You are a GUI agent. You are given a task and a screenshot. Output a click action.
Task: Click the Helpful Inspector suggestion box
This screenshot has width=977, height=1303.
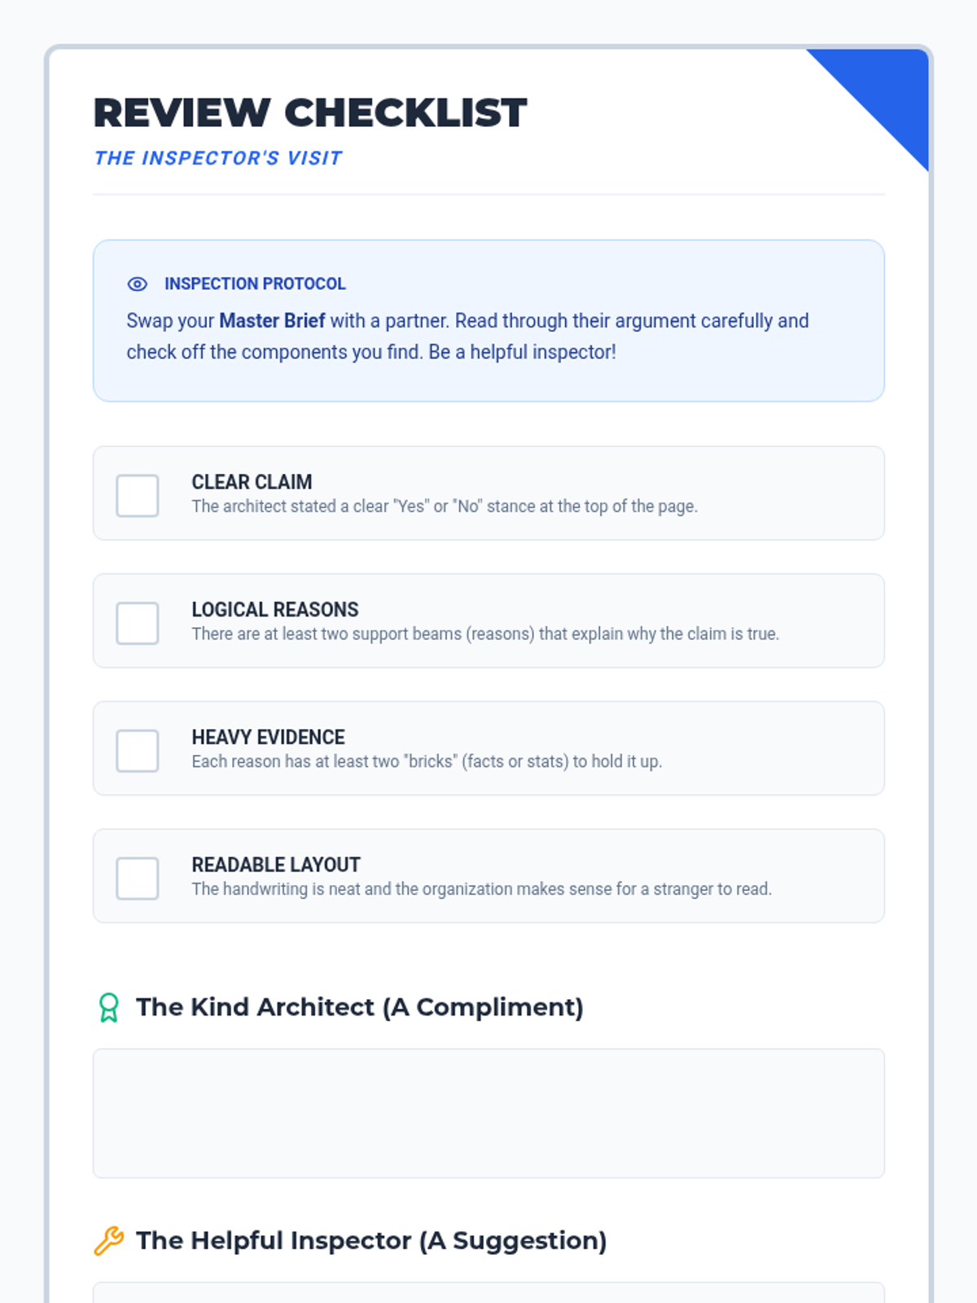click(488, 1293)
